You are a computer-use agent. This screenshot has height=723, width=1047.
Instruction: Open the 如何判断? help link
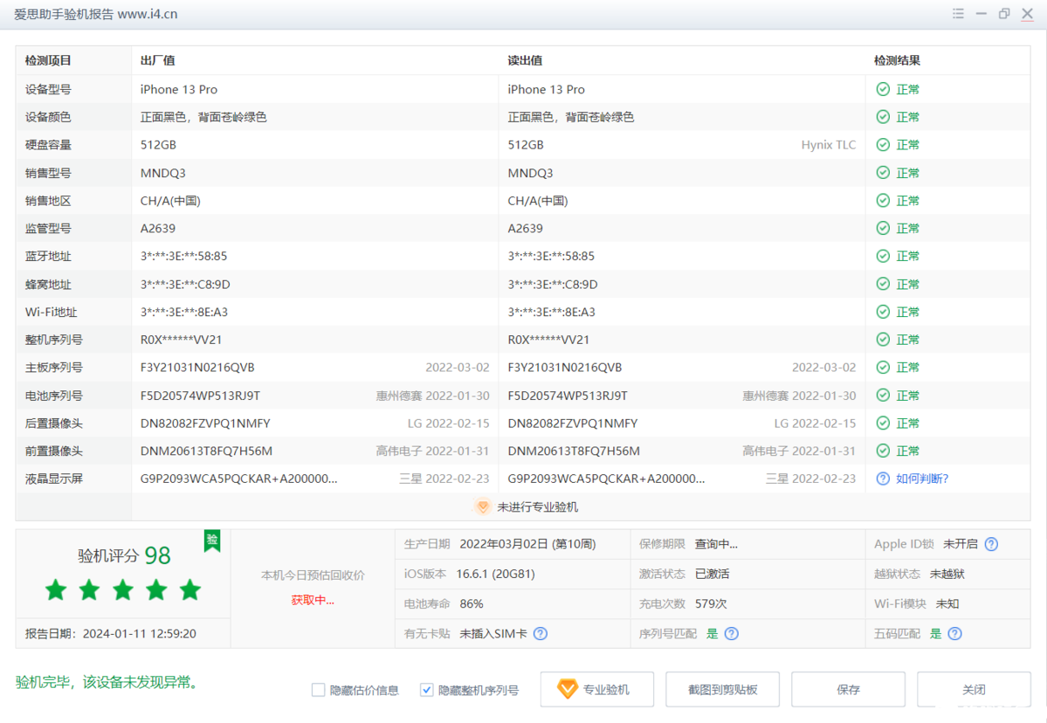(922, 479)
